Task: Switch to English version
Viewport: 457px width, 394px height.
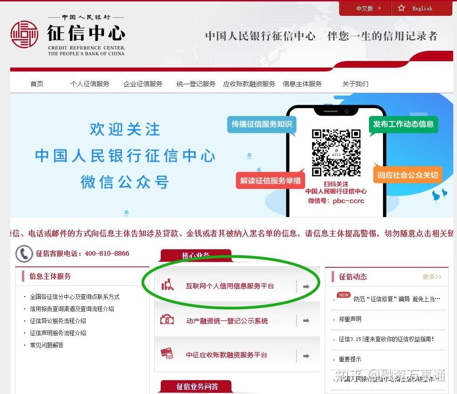Action: tap(422, 8)
